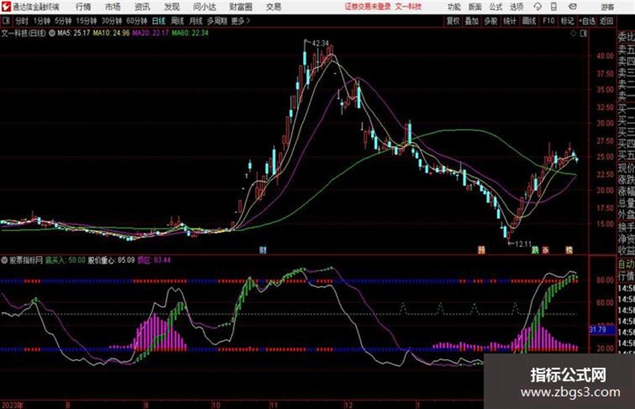Click the 底买入: 50.00 indicator value
Image resolution: width=635 pixels, height=409 pixels.
coord(65,260)
